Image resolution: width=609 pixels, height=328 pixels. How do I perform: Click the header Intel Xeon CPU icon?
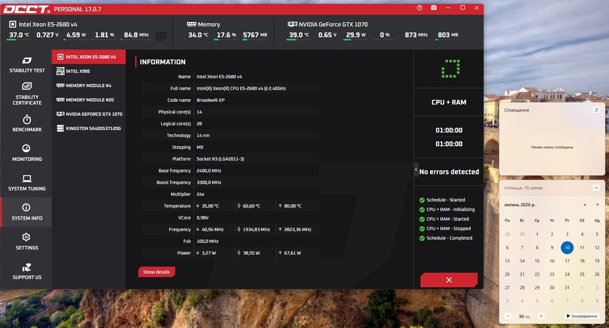(x=13, y=24)
